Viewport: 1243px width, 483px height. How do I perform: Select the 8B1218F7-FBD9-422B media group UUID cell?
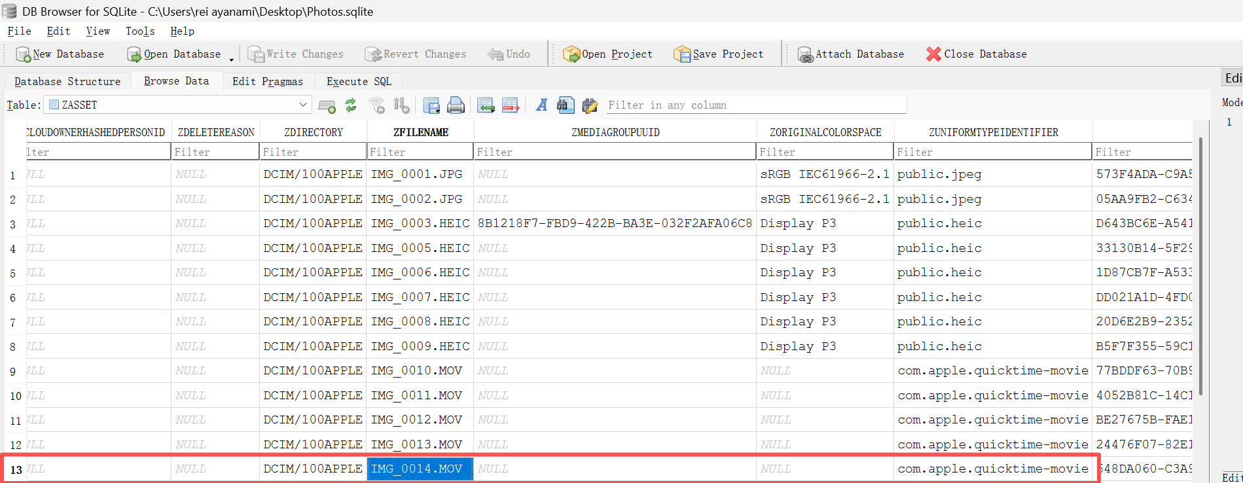[615, 224]
